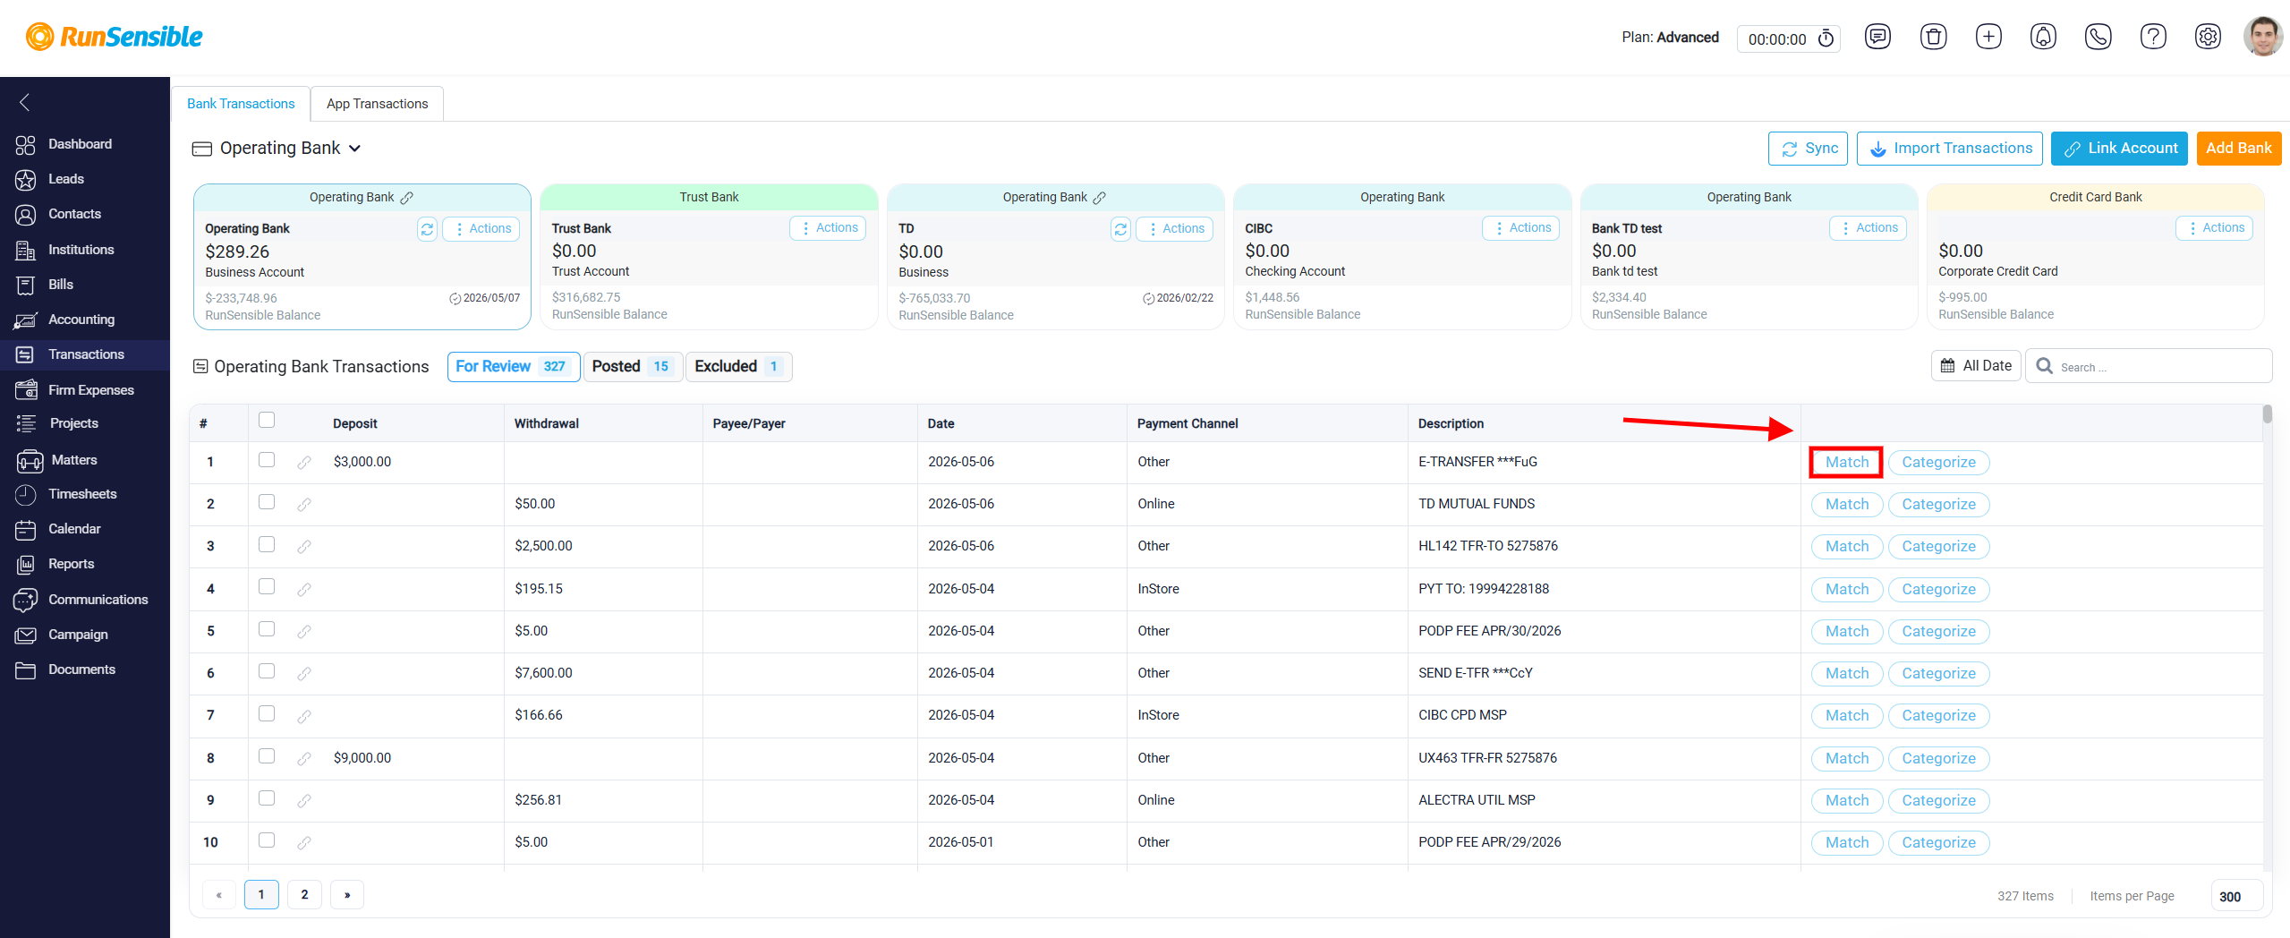The image size is (2290, 938).
Task: Click the orange Add Bank button
Action: coord(2239,149)
